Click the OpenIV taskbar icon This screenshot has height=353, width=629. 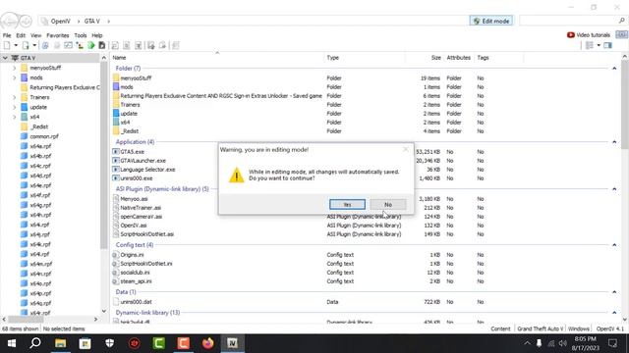point(232,343)
